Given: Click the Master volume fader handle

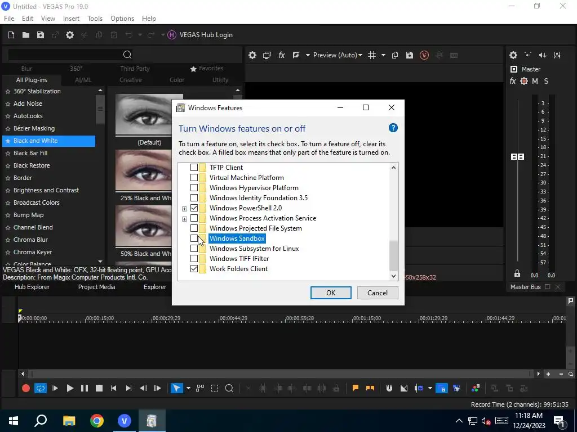Looking at the screenshot, I should click(517, 157).
